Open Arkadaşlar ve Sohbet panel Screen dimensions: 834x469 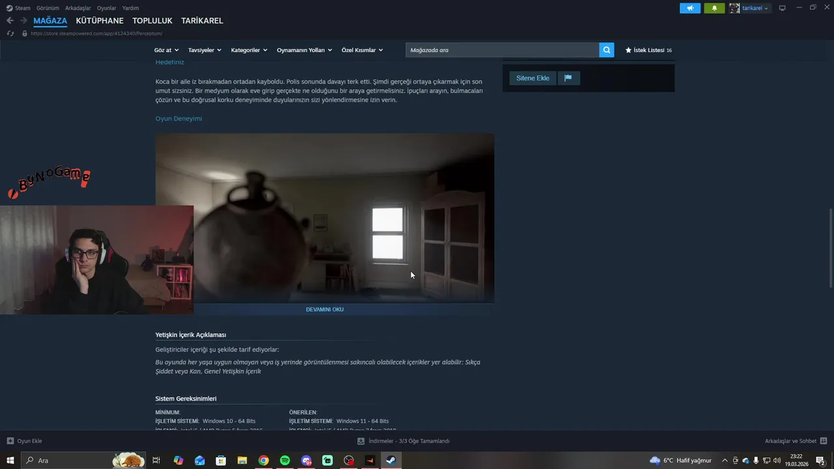point(796,441)
